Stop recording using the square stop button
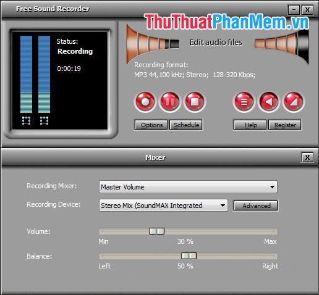This screenshot has width=319, height=295. coord(195,102)
